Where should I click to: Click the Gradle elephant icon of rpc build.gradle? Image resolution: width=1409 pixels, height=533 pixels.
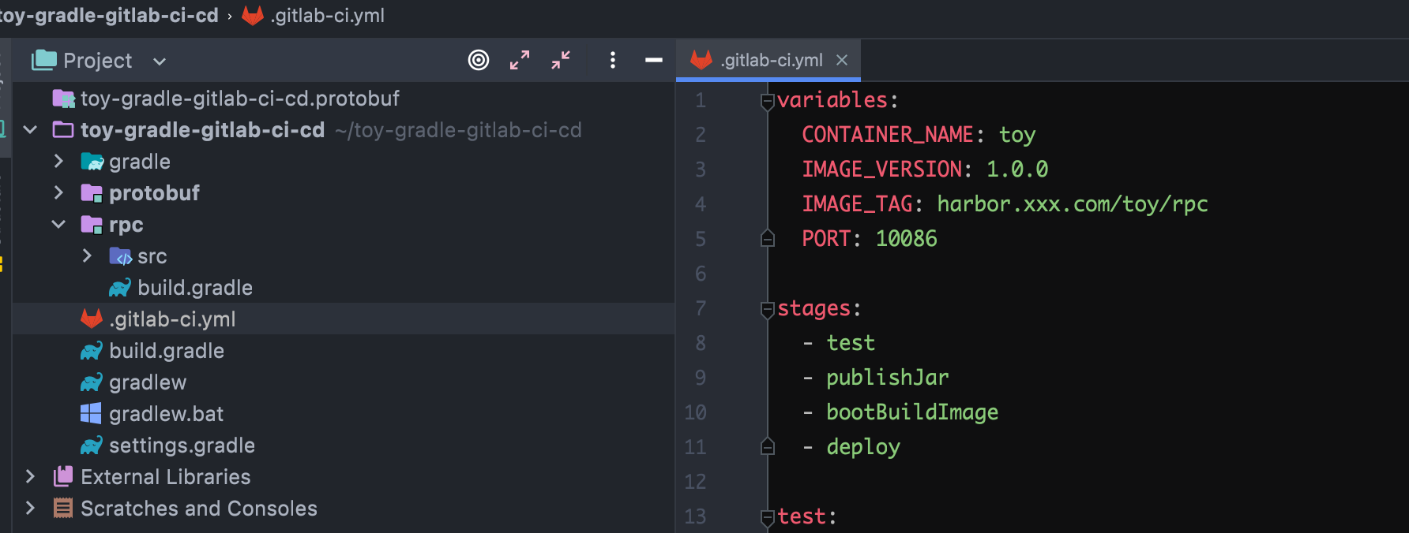click(x=120, y=288)
